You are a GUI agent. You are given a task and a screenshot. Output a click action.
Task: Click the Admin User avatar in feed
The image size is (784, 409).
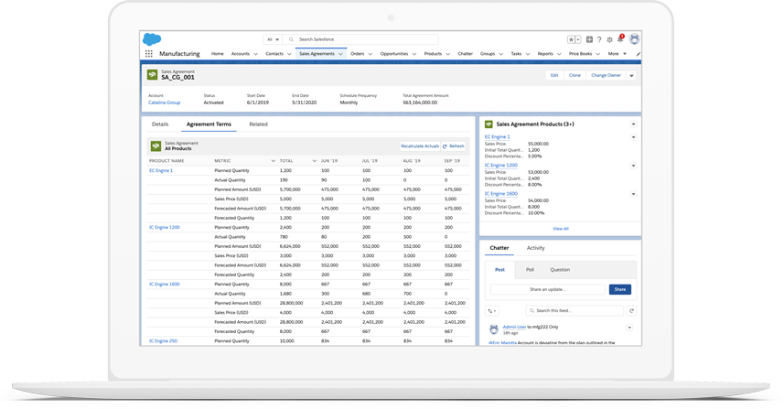pyautogui.click(x=493, y=329)
